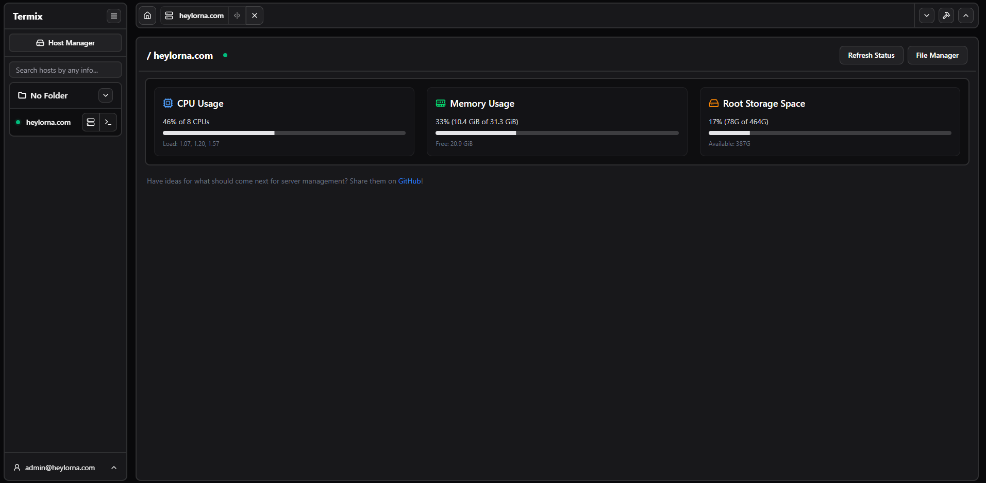Expand the tab list dropdown chevron

927,15
